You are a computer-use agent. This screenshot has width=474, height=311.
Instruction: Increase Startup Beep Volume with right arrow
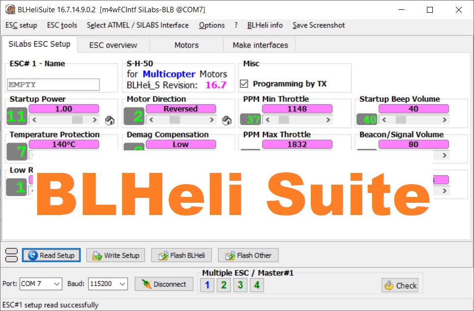point(445,120)
